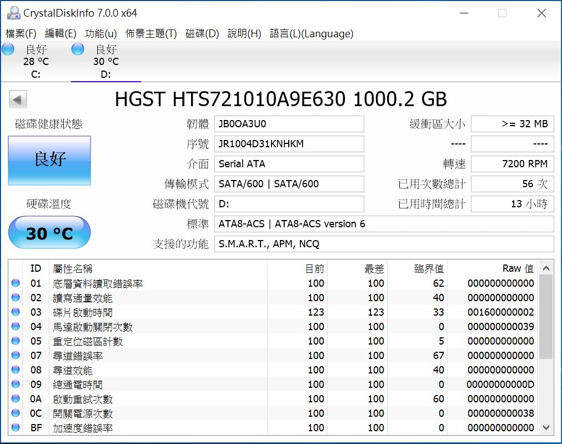The width and height of the screenshot is (562, 444).
Task: Click status dot of attribute 08 row
Action: click(x=16, y=370)
